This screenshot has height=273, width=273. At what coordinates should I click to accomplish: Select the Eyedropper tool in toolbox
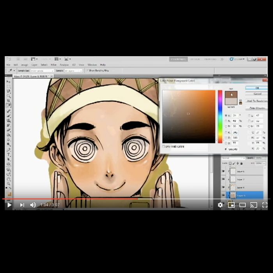pyautogui.click(x=8, y=106)
